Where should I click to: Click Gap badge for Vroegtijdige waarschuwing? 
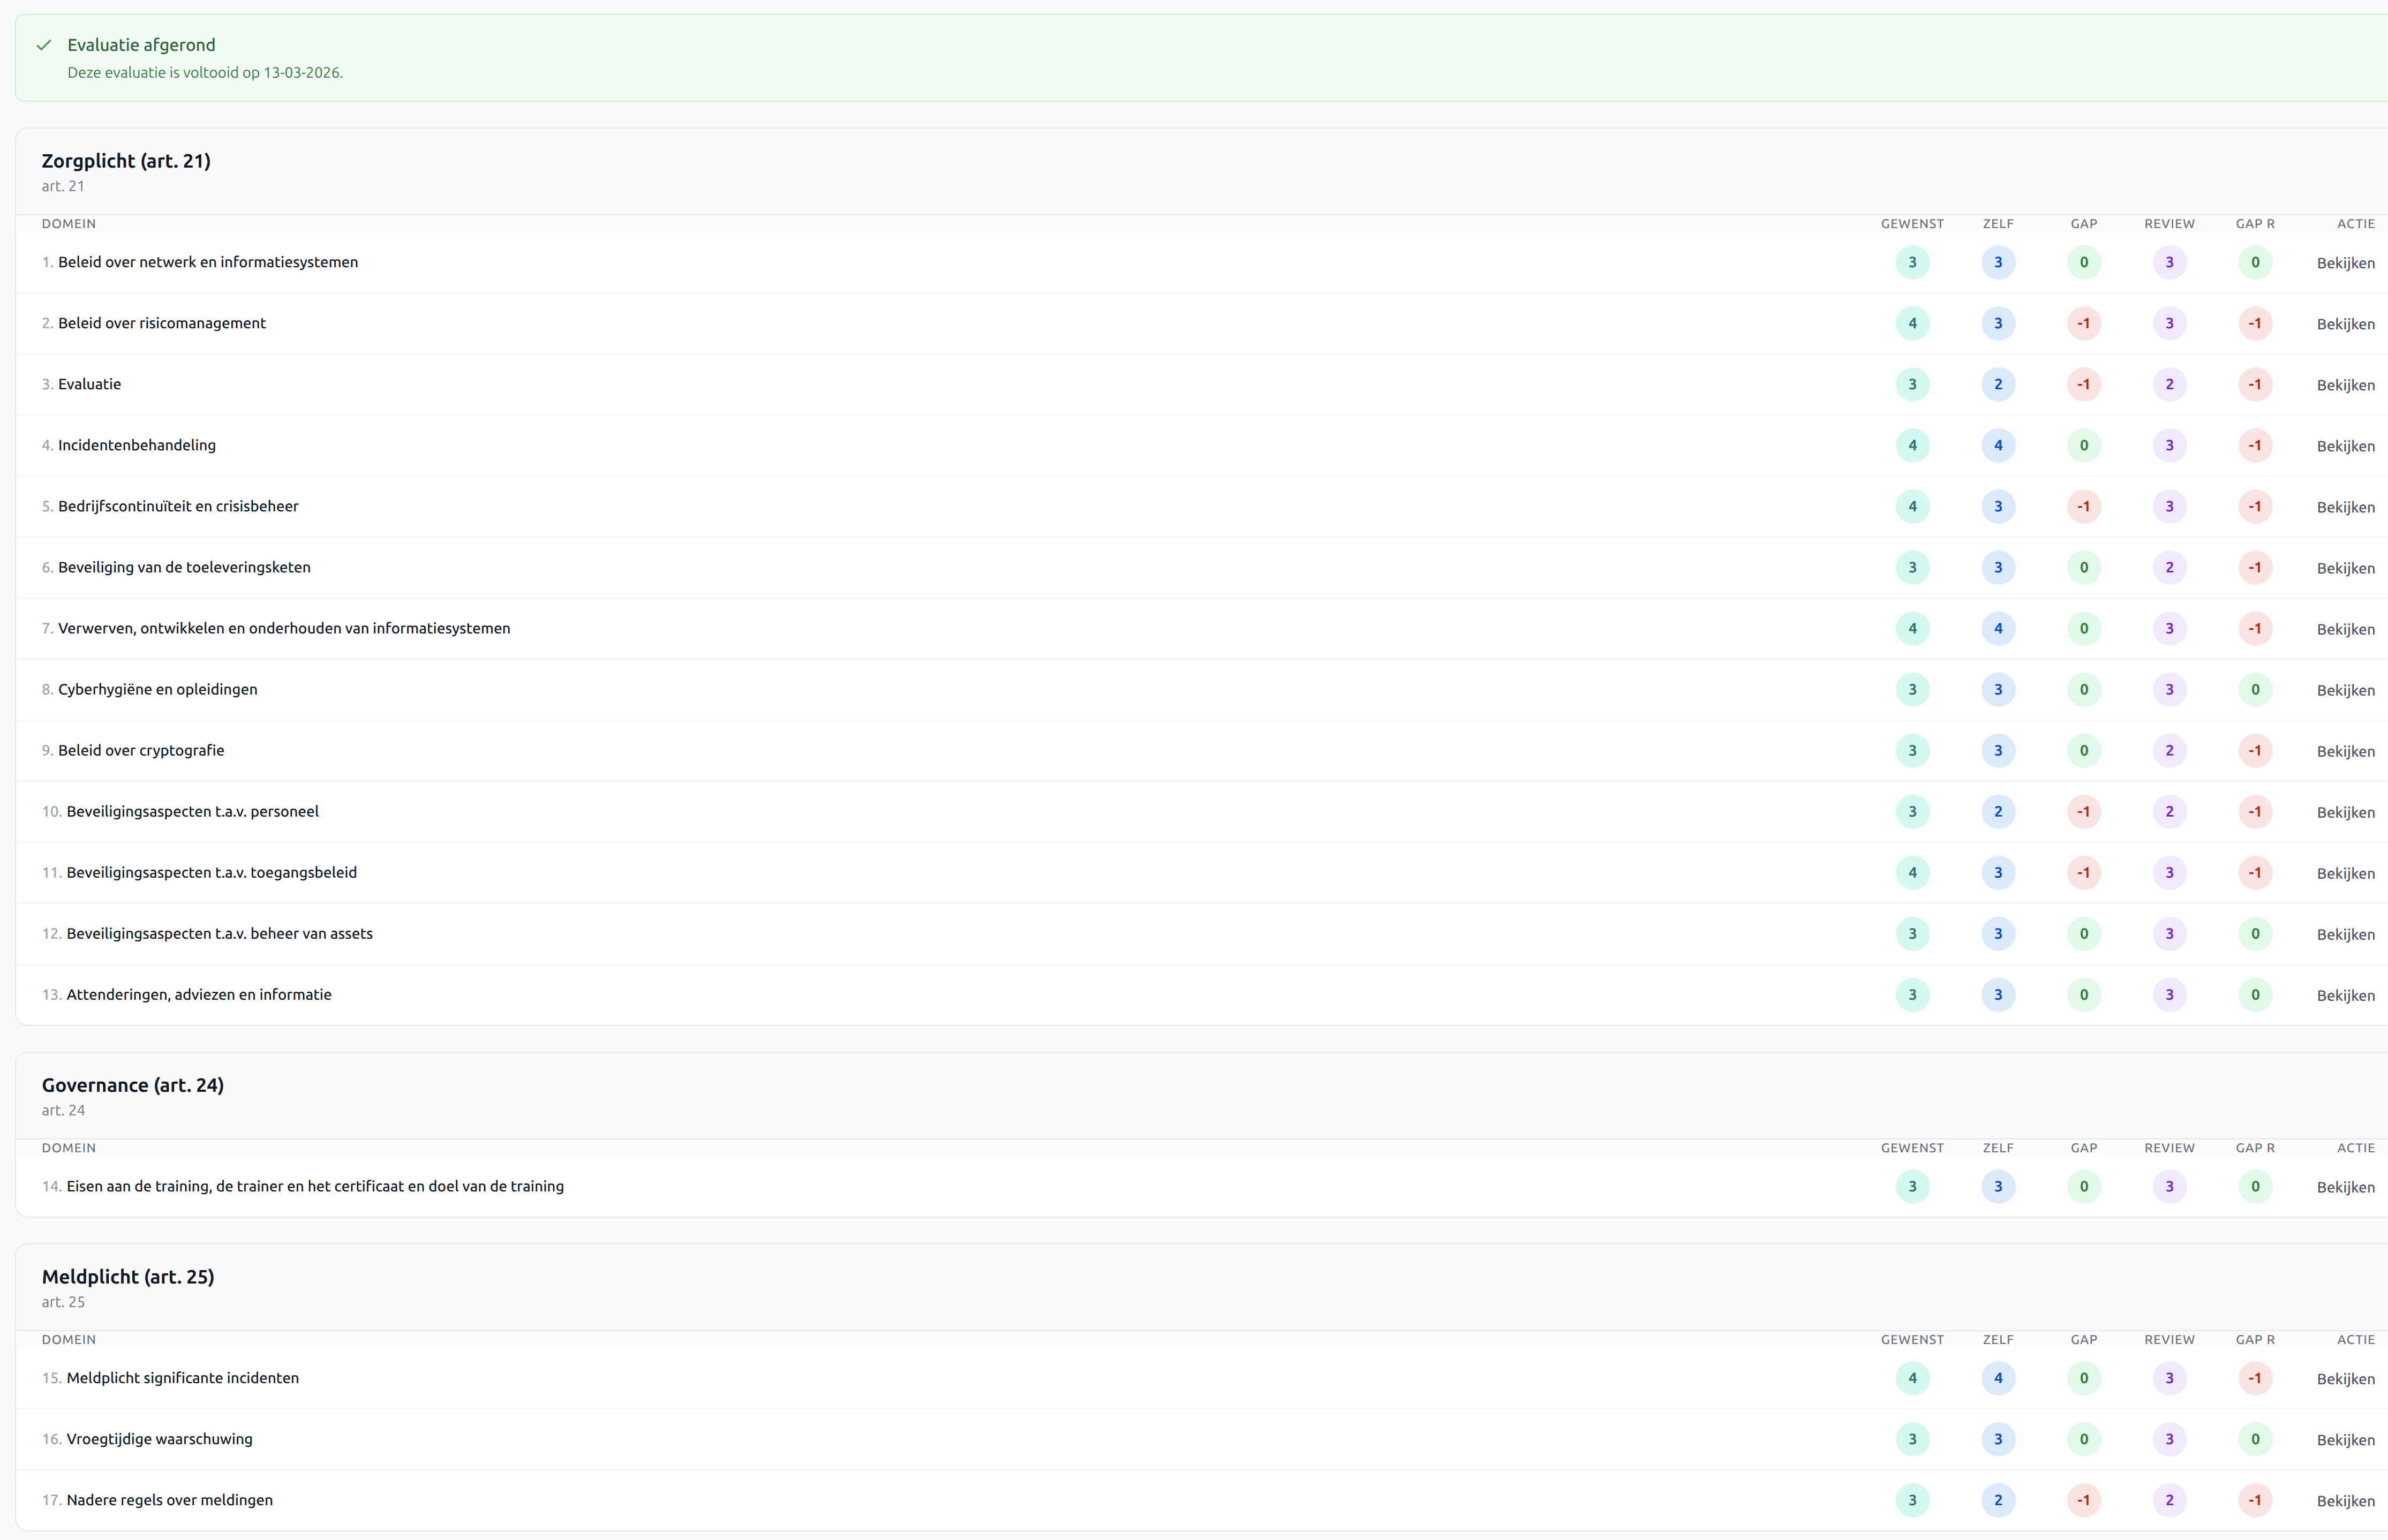point(2083,1439)
